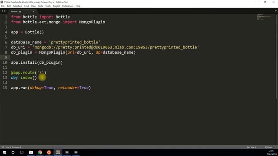Open the Goto menu
This screenshot has width=278, height=156.
point(40,6)
